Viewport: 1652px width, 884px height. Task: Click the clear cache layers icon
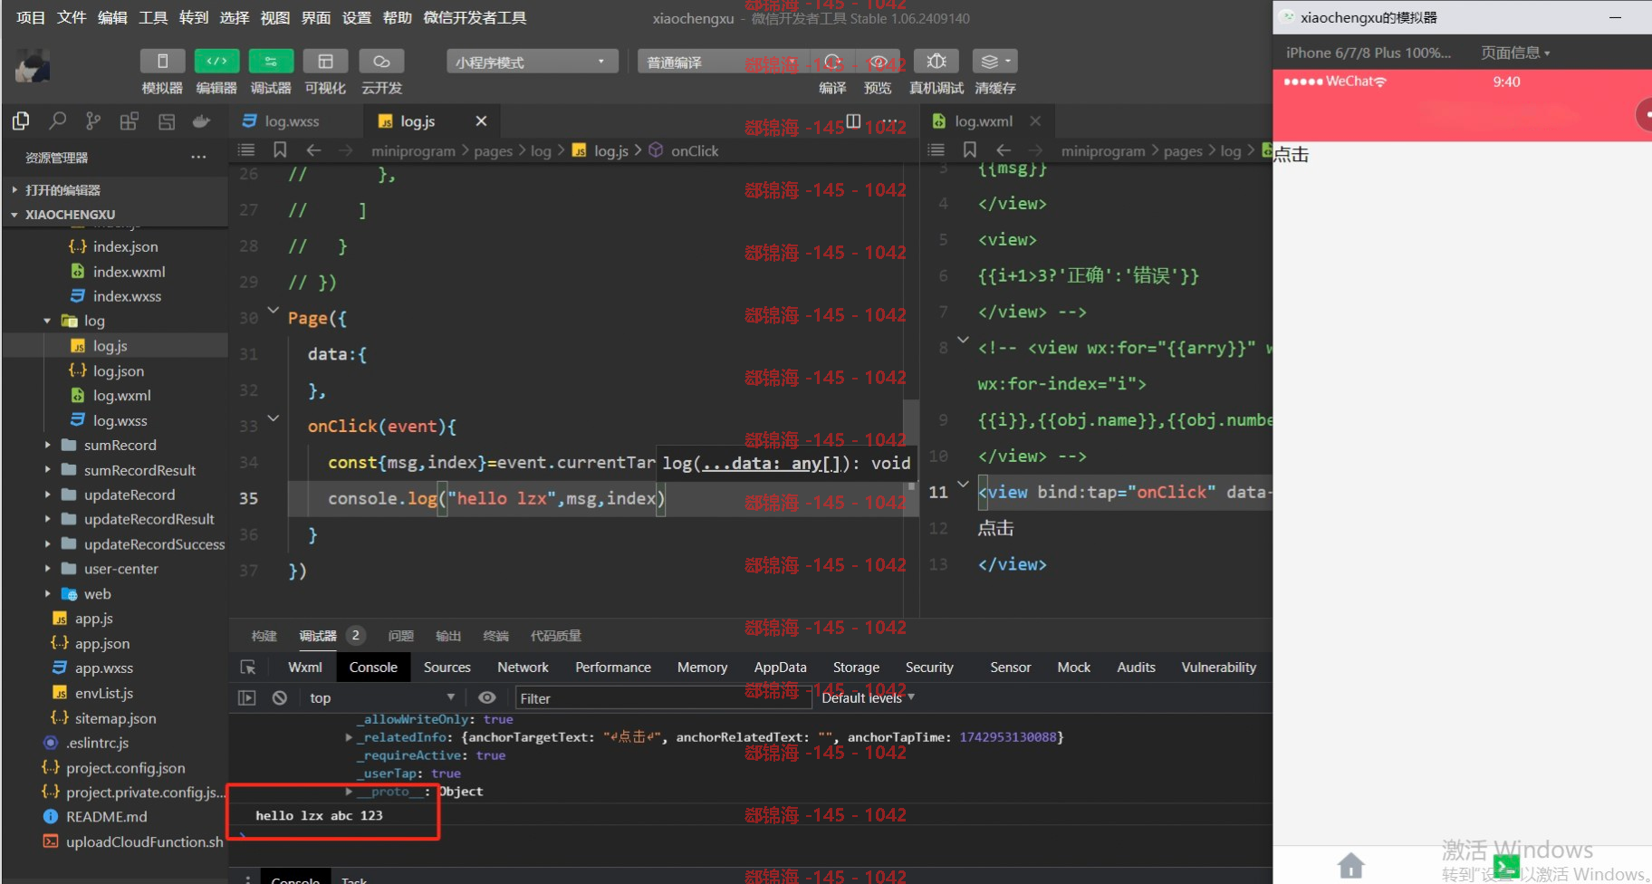(x=994, y=61)
